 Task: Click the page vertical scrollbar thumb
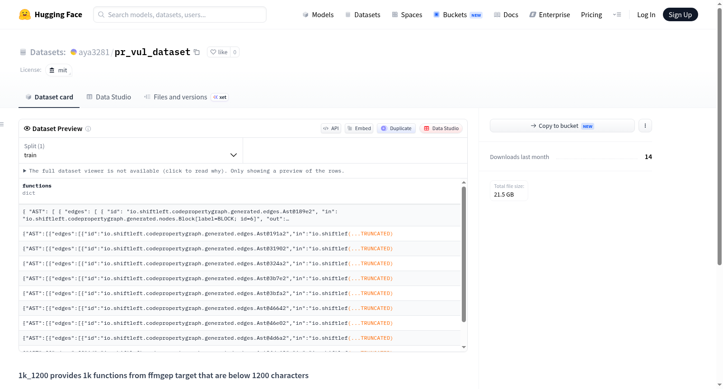[x=719, y=136]
